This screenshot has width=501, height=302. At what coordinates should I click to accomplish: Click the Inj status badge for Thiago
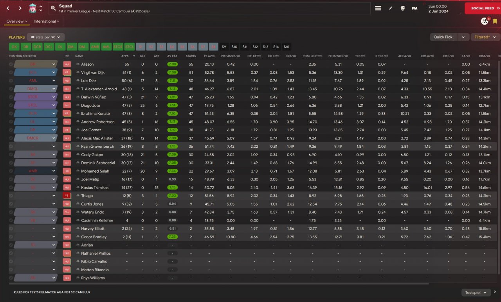[67, 196]
